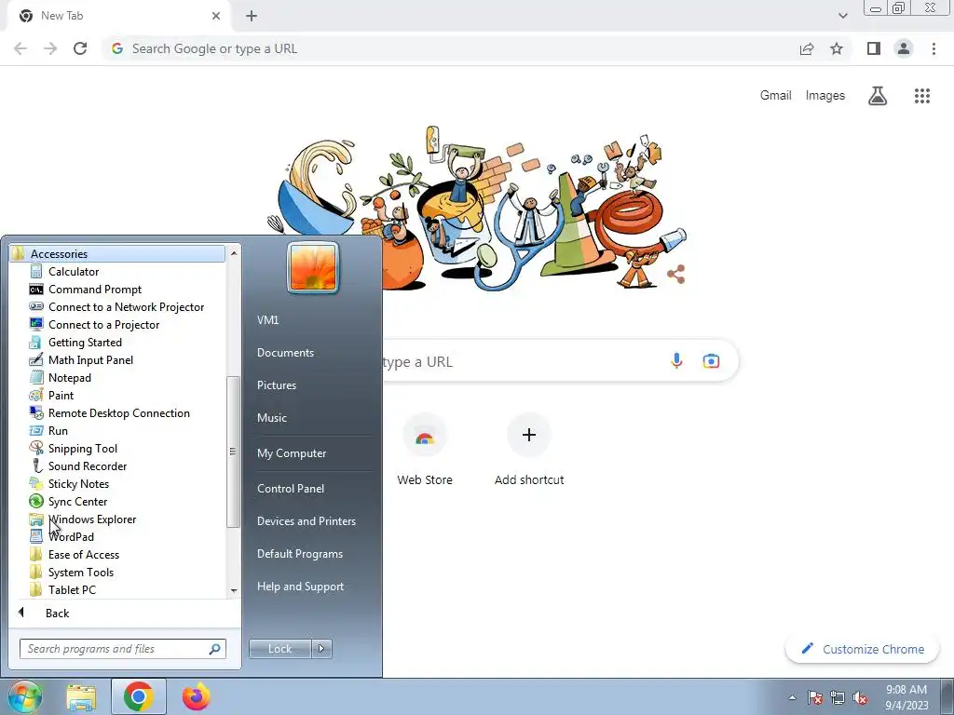
Task: Open Connect to a Projector entry
Action: 103,325
